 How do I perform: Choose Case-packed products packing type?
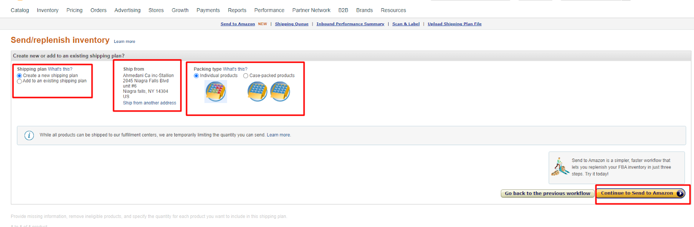246,76
